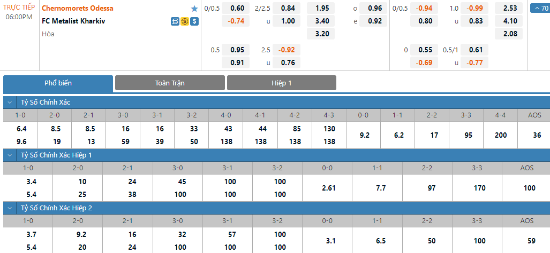This screenshot has height=253, width=550.
Task: Collapse the Tỷ Số Chính Xác Hiệp 1 section
Action: click(10, 155)
